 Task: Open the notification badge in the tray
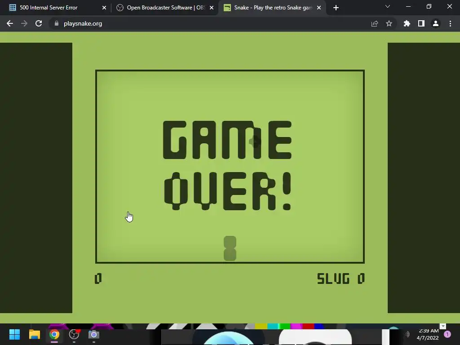(447, 334)
